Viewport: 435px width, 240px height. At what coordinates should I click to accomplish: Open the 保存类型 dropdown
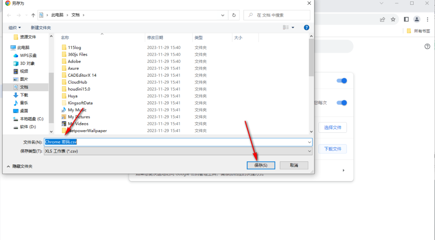178,151
